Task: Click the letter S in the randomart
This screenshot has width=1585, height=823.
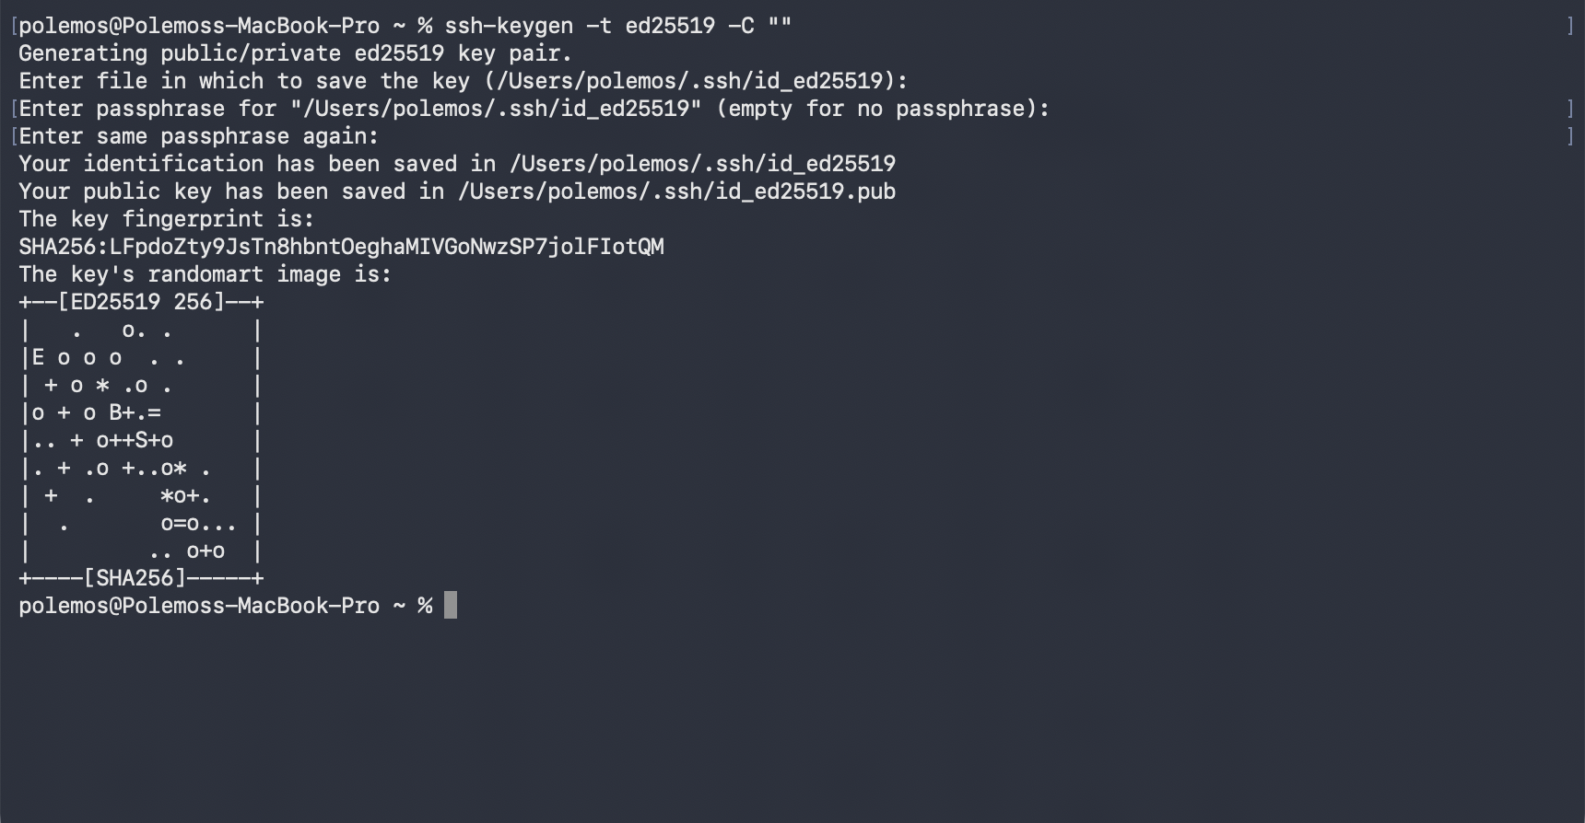Action: click(141, 440)
